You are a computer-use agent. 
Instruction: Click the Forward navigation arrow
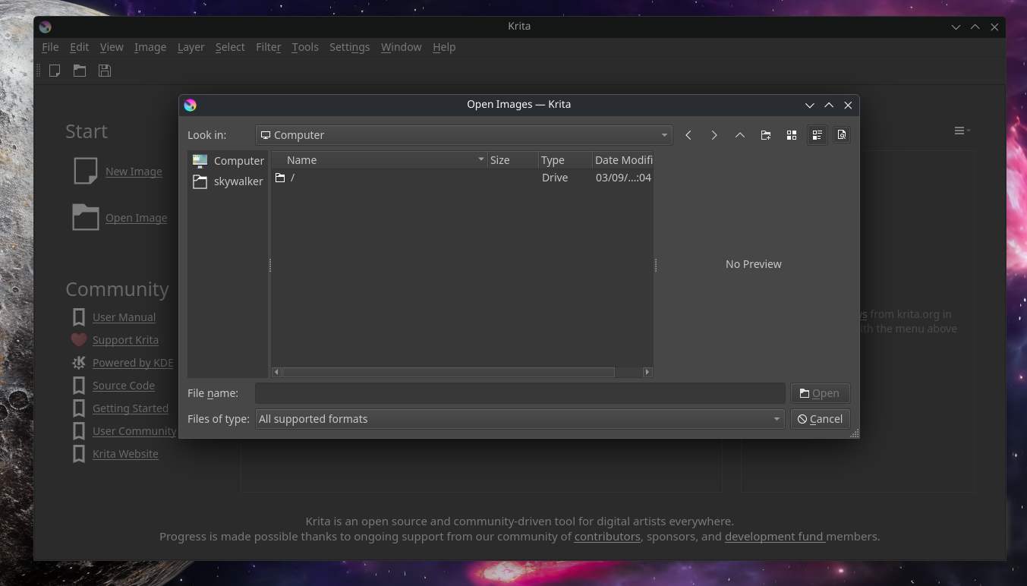tap(714, 135)
